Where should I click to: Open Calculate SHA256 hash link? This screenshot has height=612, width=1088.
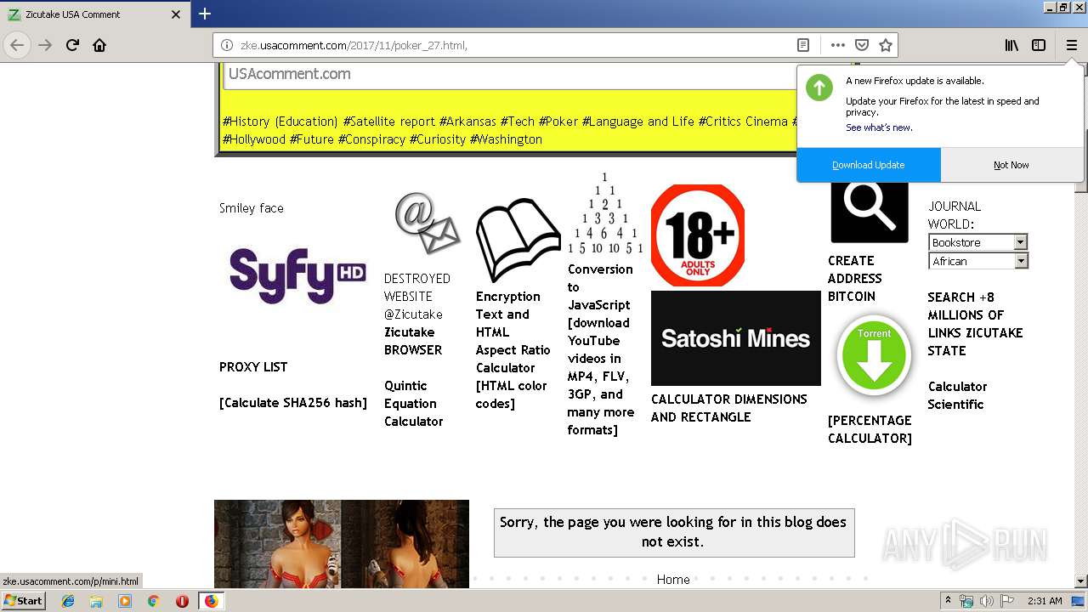pyautogui.click(x=293, y=403)
